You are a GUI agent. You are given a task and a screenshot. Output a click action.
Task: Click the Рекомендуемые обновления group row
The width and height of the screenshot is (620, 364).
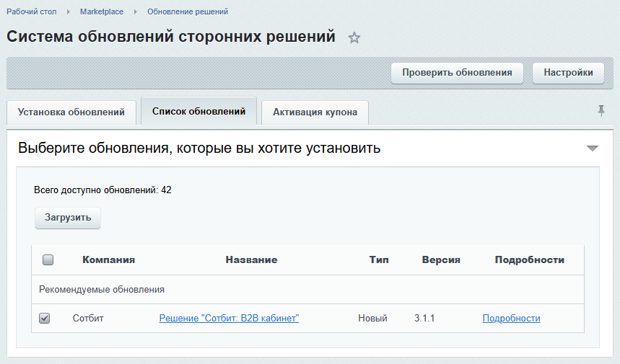click(x=307, y=289)
